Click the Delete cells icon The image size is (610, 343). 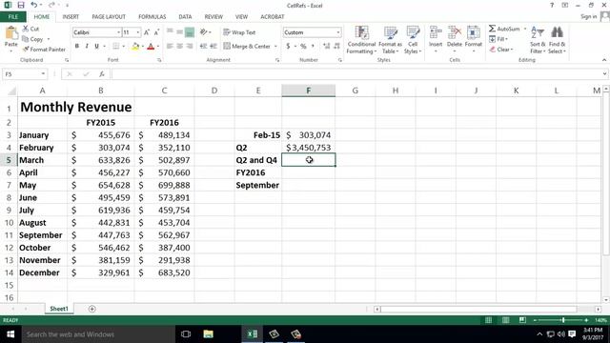pyautogui.click(x=455, y=32)
